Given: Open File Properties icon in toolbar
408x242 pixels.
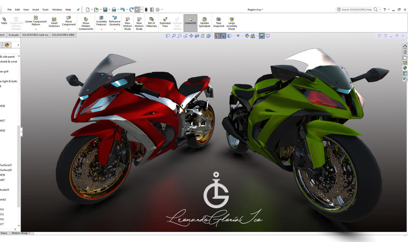Looking at the screenshot, I should 152,10.
